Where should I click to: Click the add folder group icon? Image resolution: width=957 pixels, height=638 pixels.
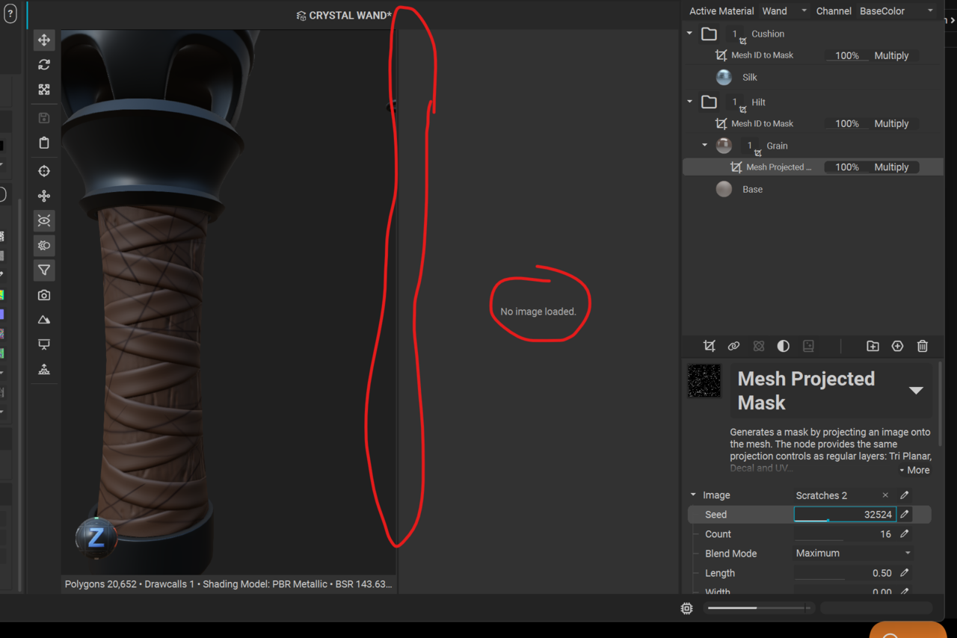coord(873,346)
